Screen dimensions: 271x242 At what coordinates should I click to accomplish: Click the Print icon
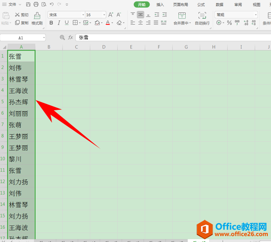coord(36,4)
